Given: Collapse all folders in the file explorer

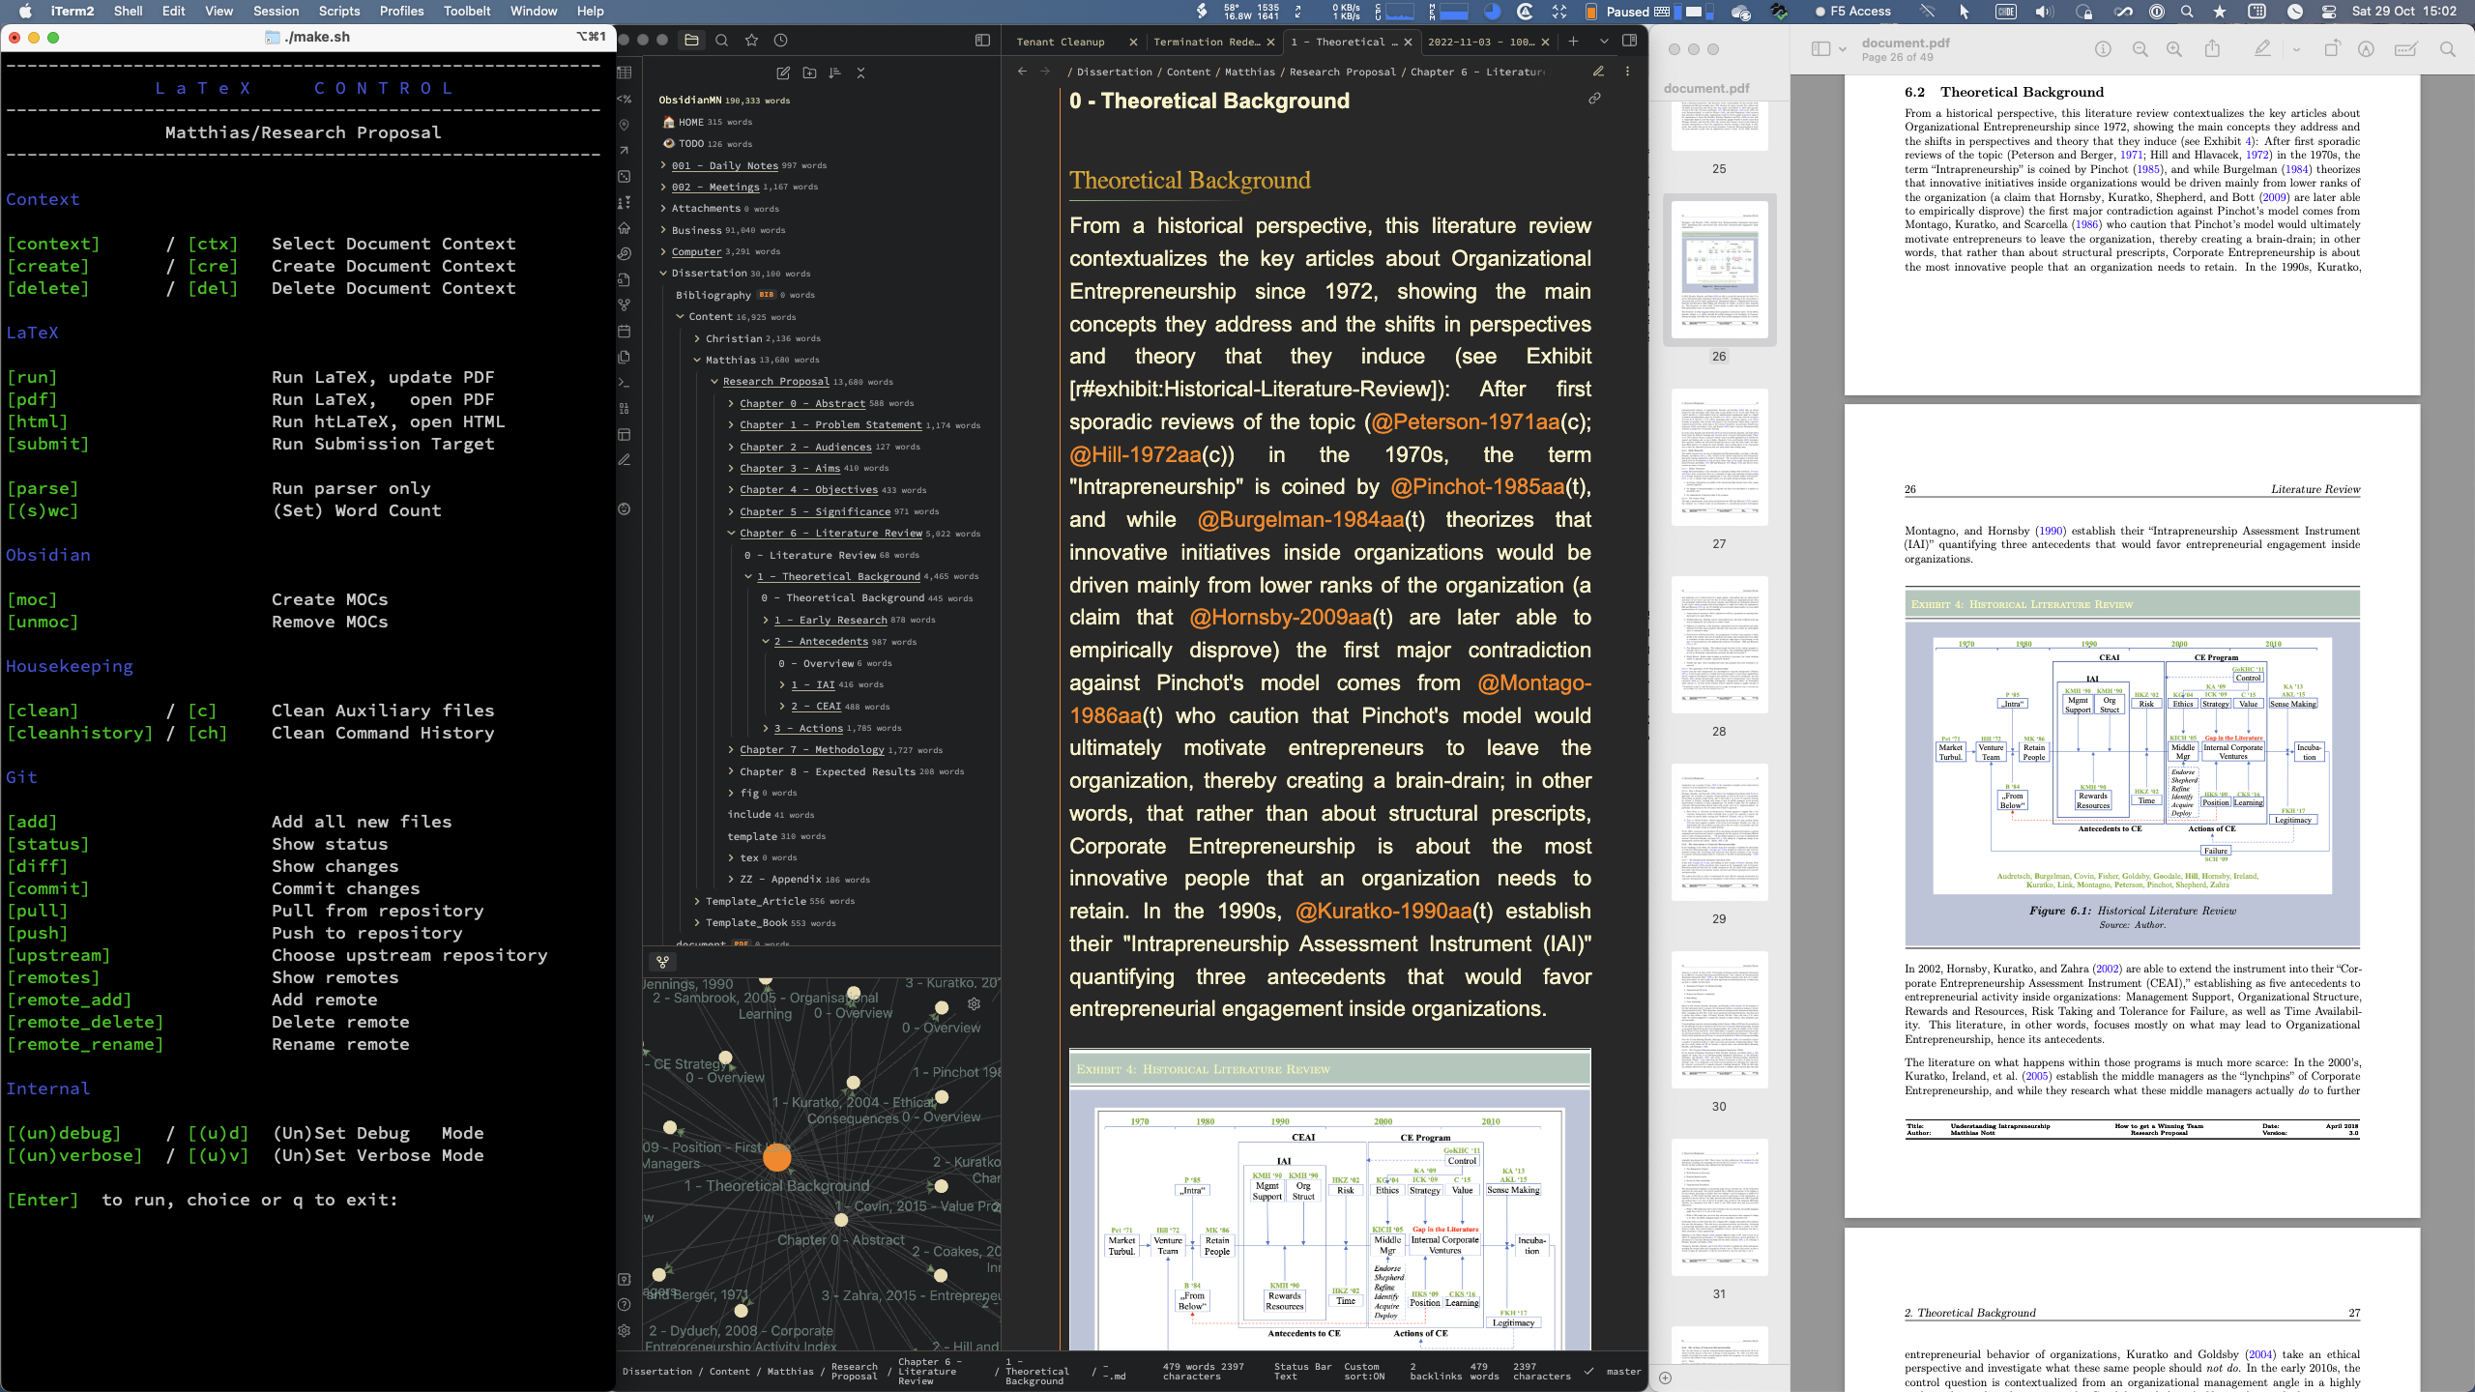Looking at the screenshot, I should tap(860, 72).
